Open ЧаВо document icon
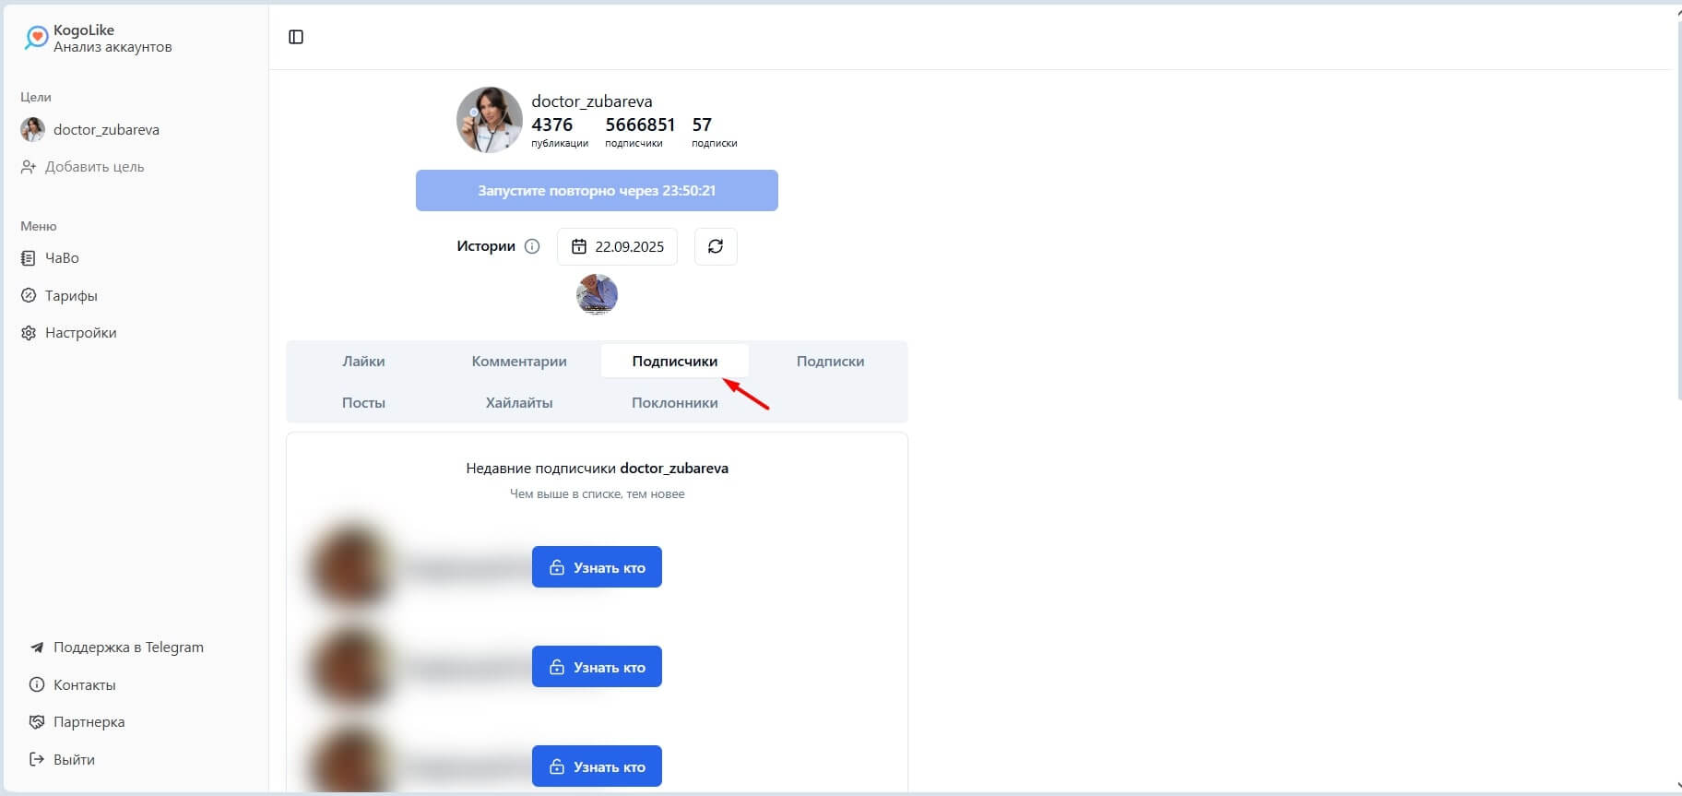 click(29, 258)
